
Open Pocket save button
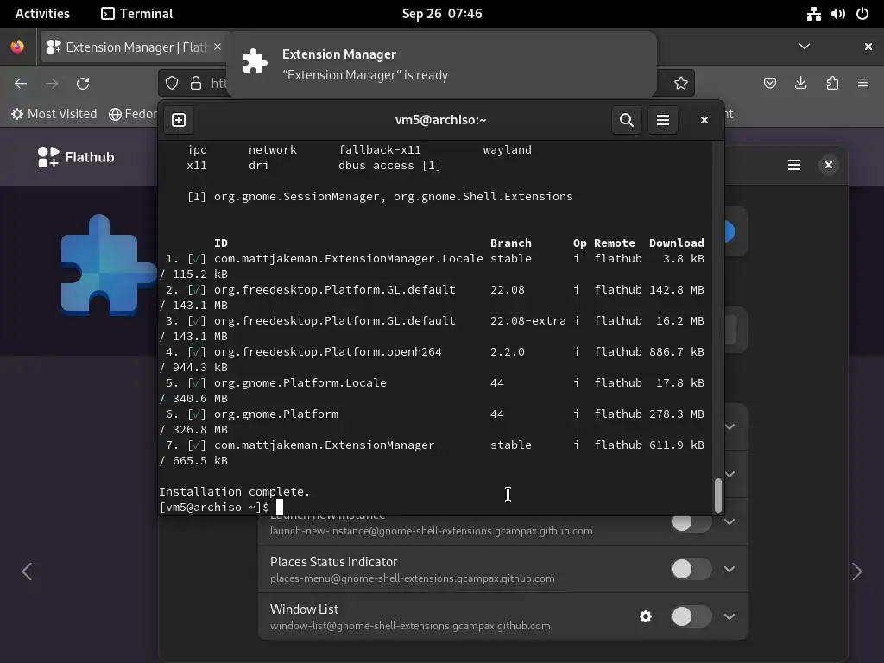[x=770, y=84]
